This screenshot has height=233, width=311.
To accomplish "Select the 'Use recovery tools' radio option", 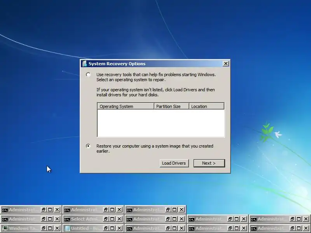I will (88, 75).
